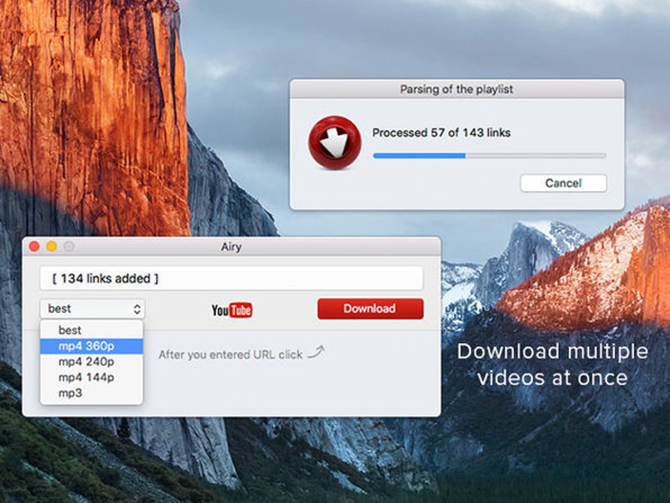Click the Parsing of the playlist title bar

point(457,89)
